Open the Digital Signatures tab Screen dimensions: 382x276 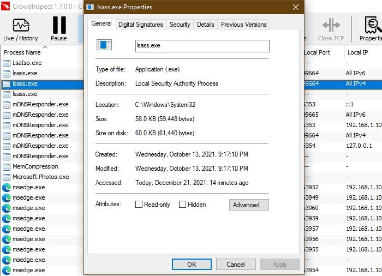coord(141,25)
